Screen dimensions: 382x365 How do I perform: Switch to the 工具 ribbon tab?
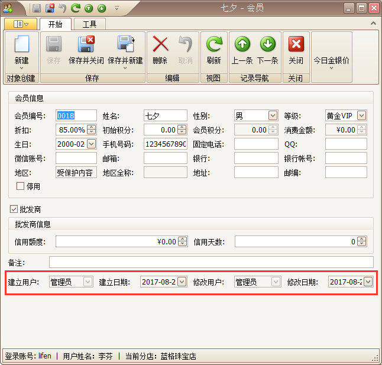point(89,24)
